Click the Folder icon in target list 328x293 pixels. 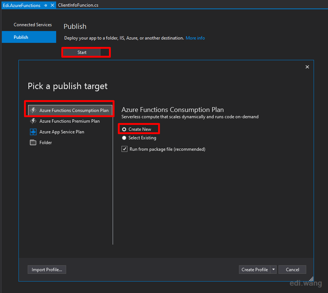pyautogui.click(x=33, y=143)
